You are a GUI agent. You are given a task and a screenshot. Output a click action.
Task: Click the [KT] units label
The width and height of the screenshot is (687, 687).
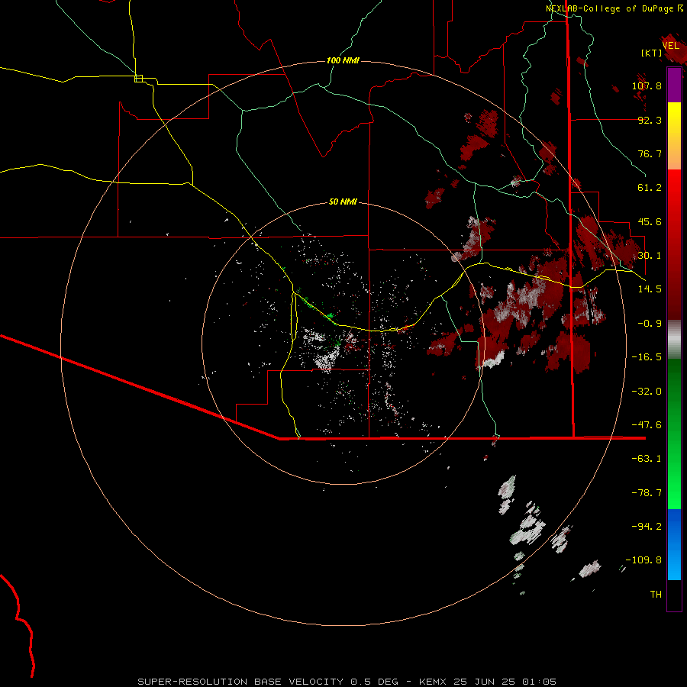click(x=652, y=53)
